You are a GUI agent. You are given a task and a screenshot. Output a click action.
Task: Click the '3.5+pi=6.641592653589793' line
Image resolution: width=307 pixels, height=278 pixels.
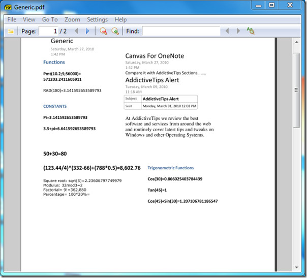click(x=69, y=129)
